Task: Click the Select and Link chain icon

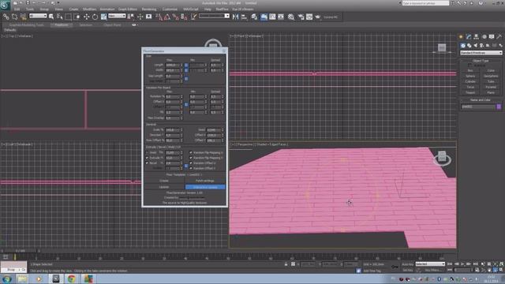Action: (6, 17)
